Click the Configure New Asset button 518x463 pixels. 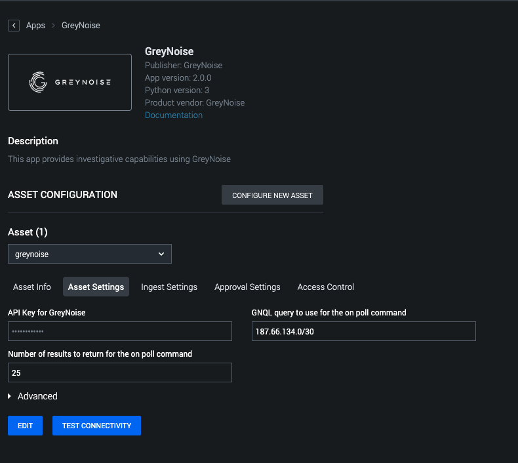pyautogui.click(x=272, y=195)
